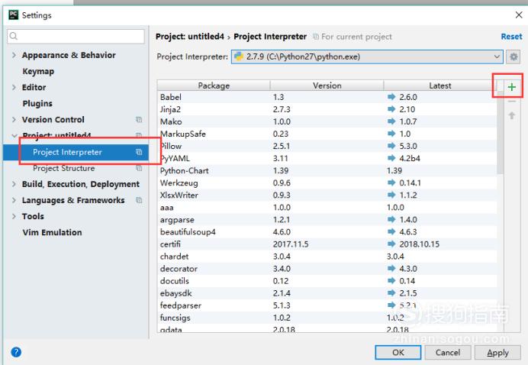528x365 pixels.
Task: Click the package list vertical scrollbar
Action: pos(501,133)
